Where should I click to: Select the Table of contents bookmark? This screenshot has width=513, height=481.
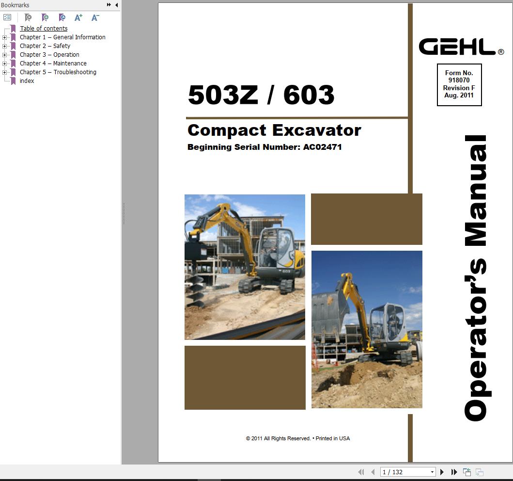(43, 28)
